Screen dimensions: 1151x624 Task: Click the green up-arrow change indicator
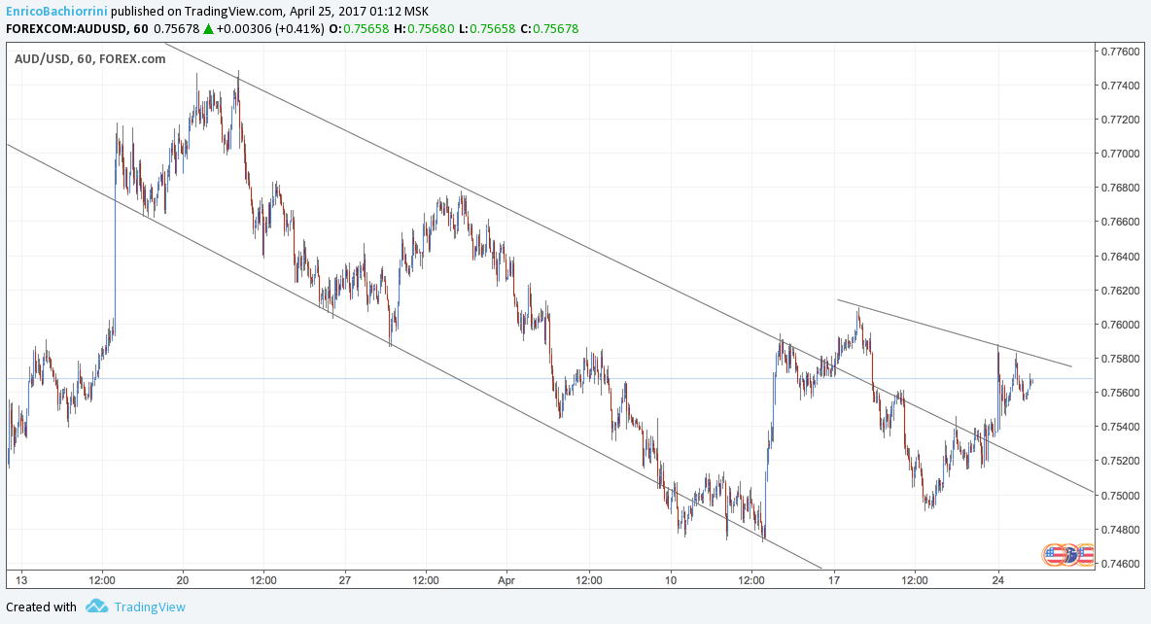pos(208,29)
